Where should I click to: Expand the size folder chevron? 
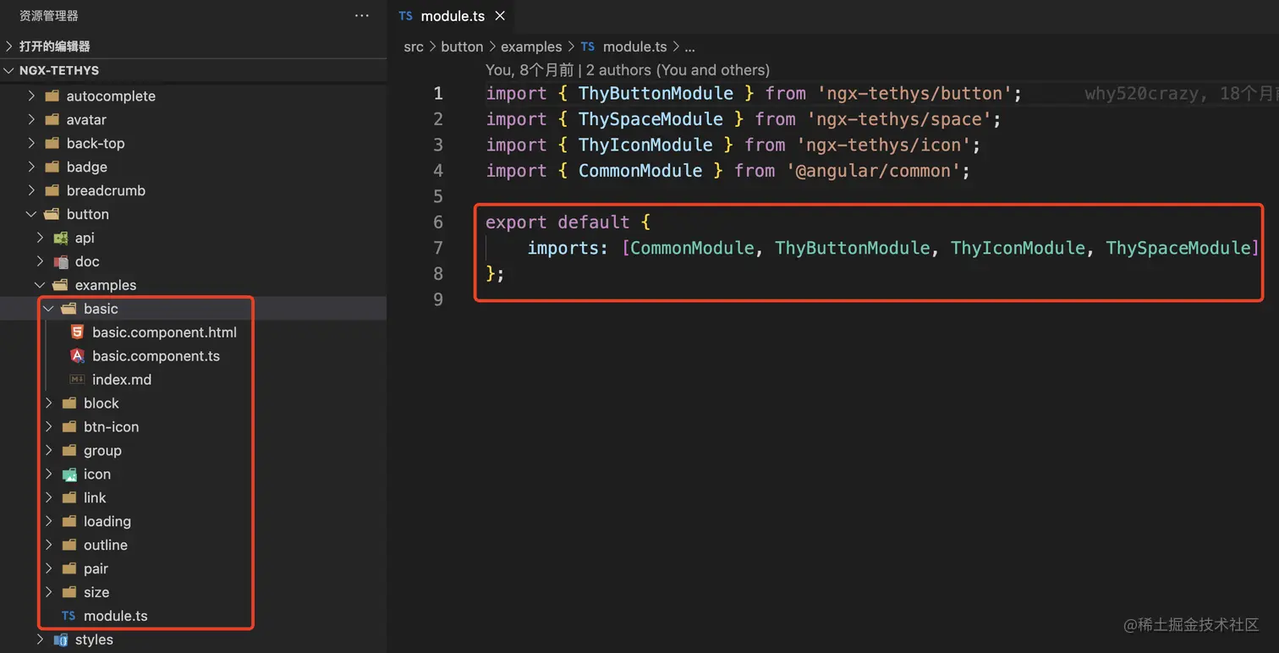point(48,592)
